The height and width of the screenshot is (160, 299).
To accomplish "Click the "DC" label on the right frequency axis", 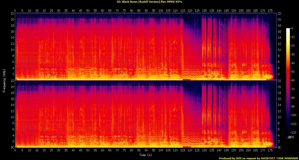I will click(279, 147).
